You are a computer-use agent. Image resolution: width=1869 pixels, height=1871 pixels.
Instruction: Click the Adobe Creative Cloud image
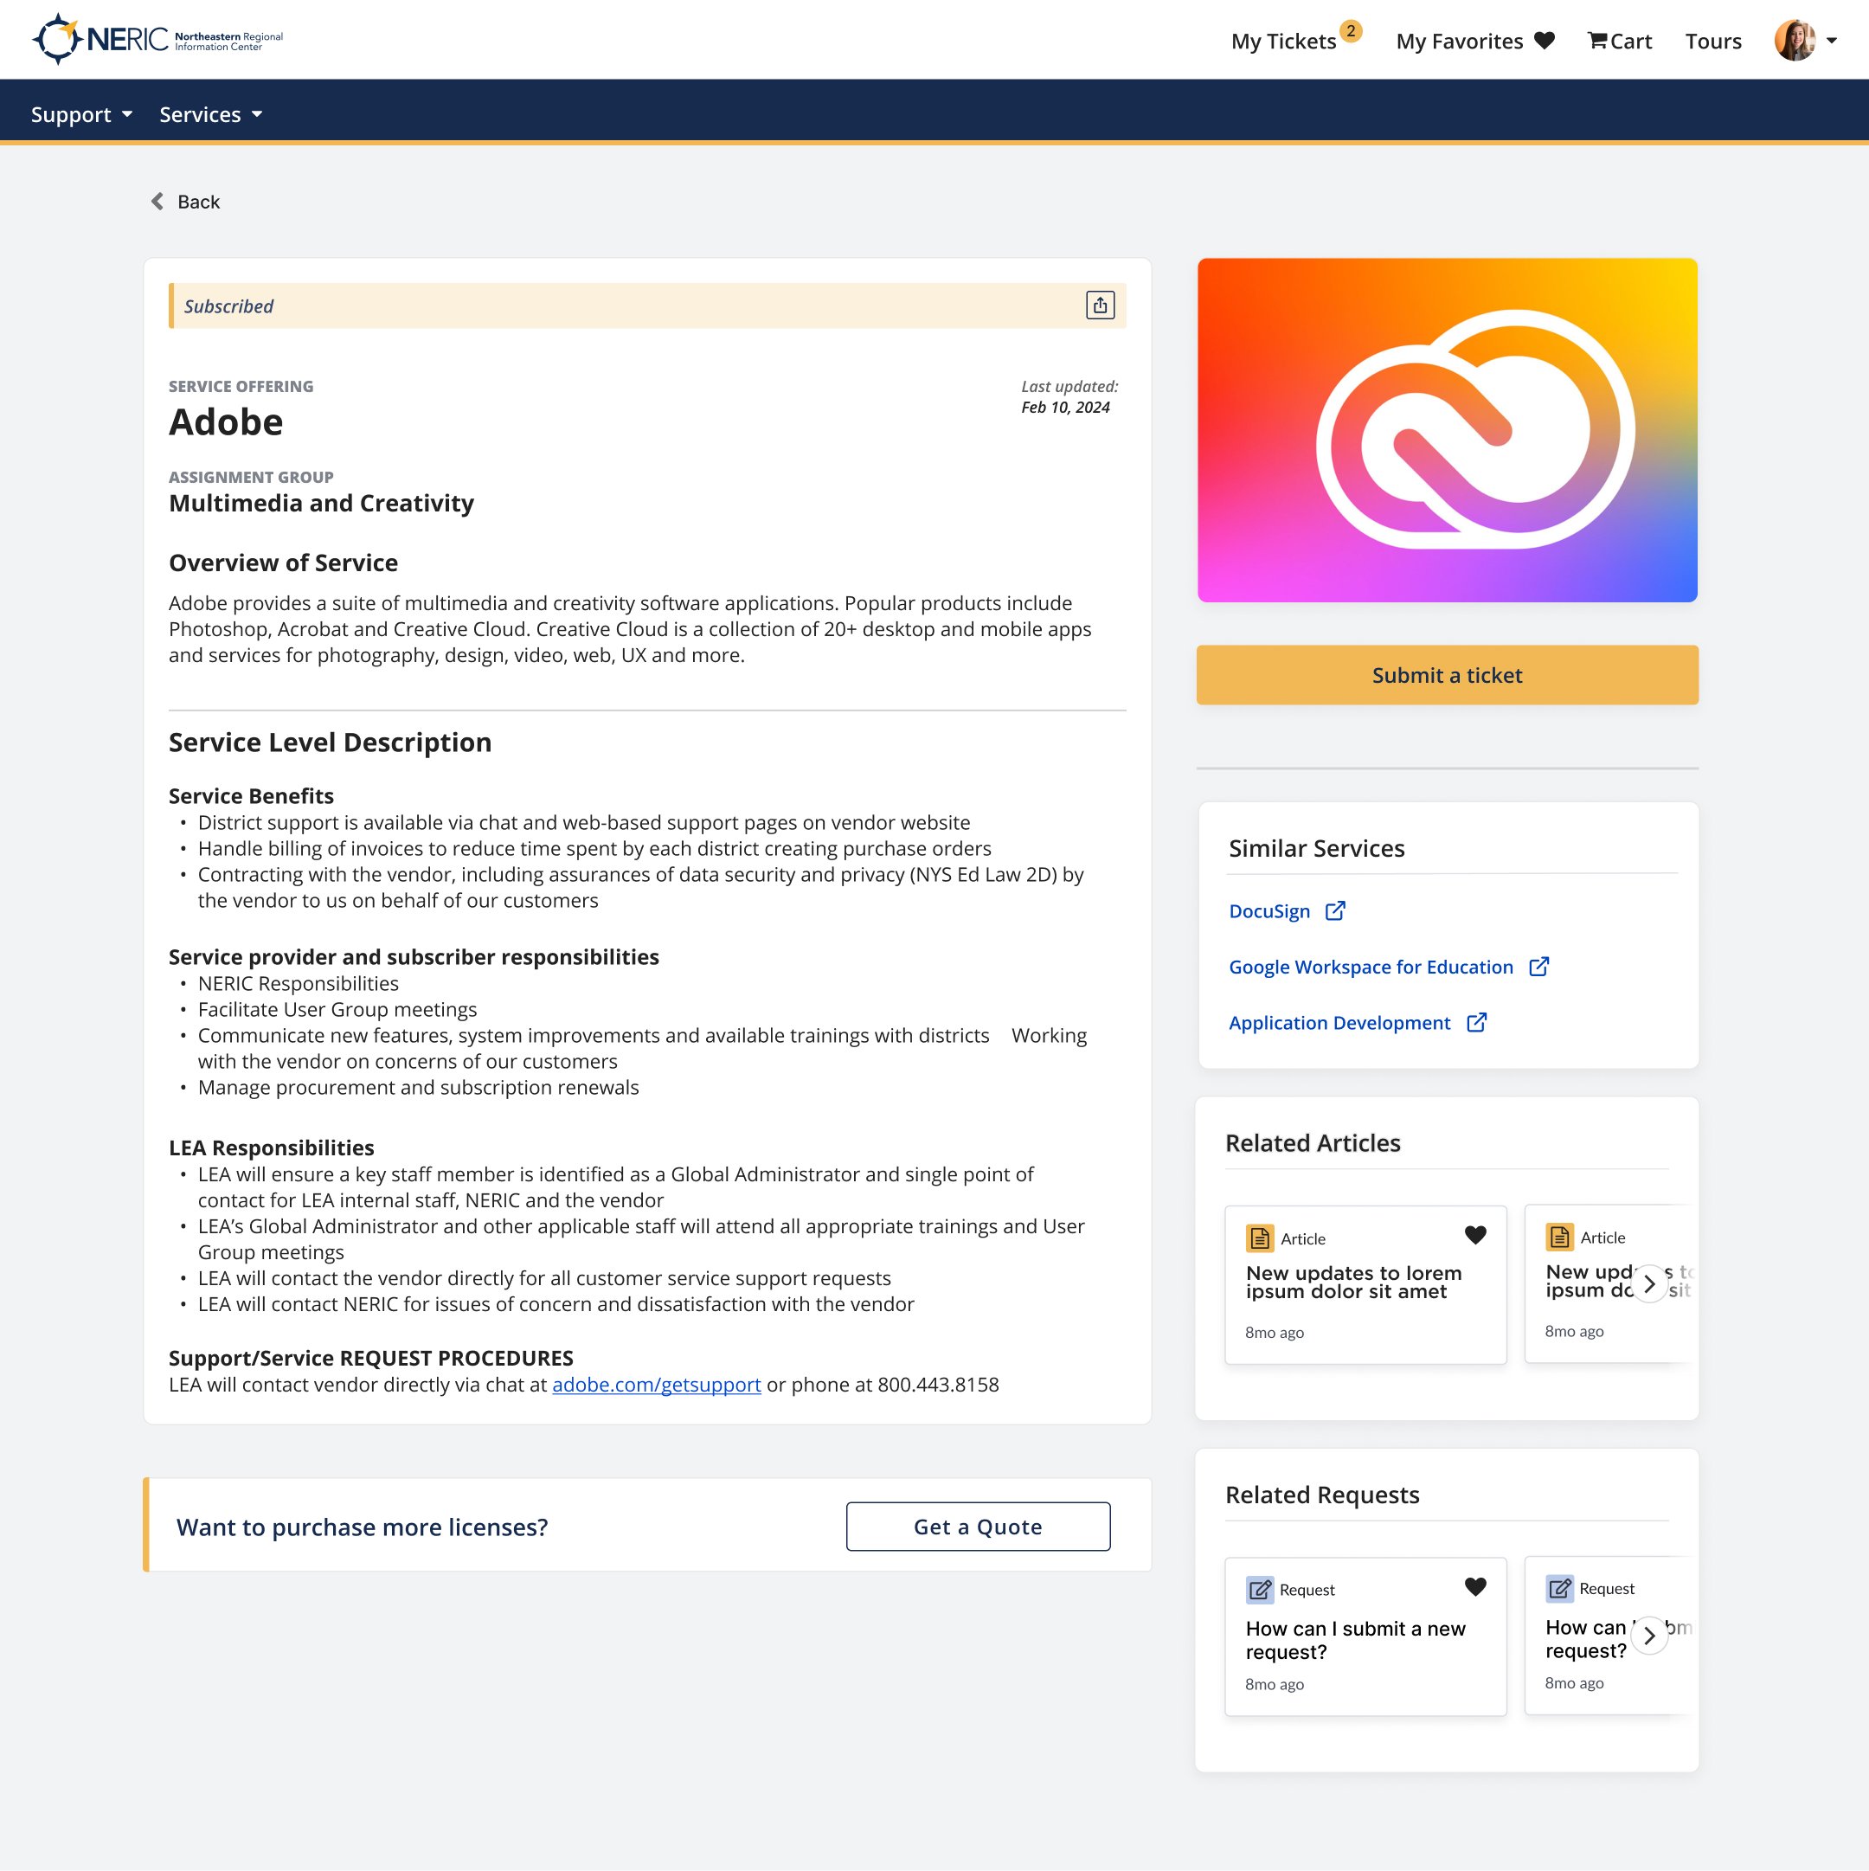pyautogui.click(x=1447, y=430)
